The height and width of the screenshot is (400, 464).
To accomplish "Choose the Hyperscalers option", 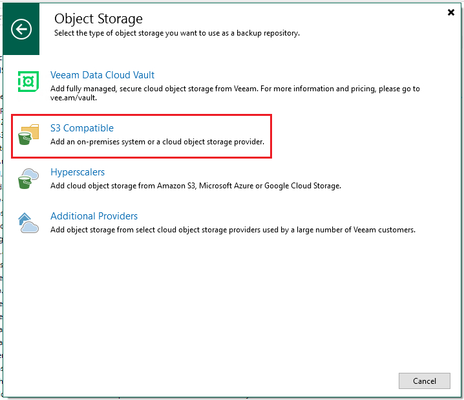I will [78, 172].
